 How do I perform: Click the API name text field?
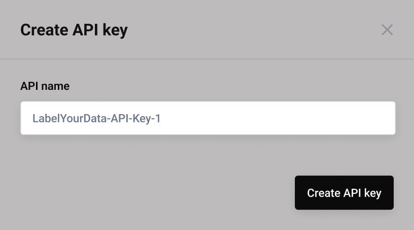click(208, 118)
